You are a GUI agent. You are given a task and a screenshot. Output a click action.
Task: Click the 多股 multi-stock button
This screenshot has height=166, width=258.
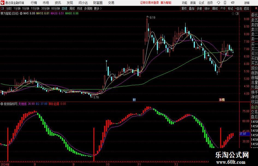pyautogui.click(x=199, y=8)
